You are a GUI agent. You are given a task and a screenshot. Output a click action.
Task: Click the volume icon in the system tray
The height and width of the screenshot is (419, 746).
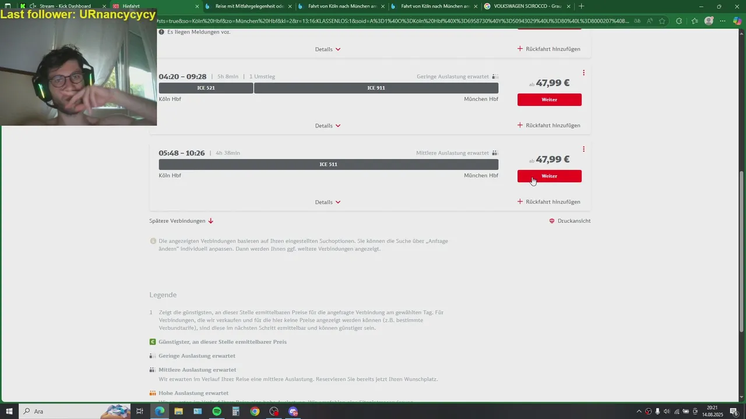(x=667, y=411)
